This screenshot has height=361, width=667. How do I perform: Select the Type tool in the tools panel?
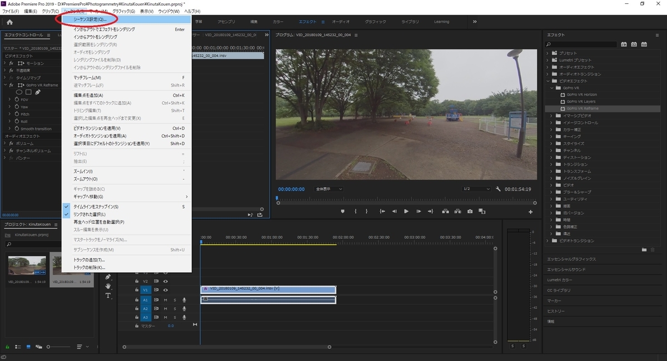(108, 295)
